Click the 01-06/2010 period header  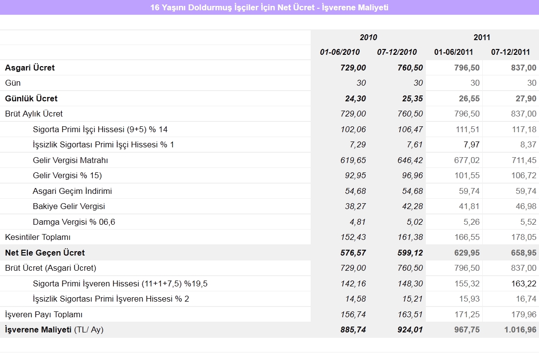[340, 52]
